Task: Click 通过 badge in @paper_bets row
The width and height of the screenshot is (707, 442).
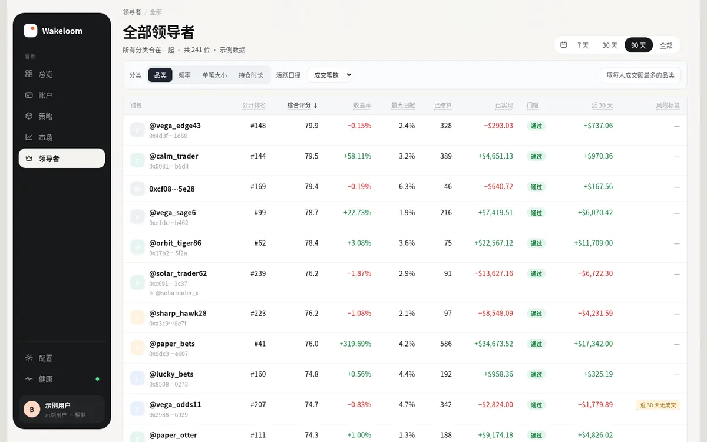Action: tap(536, 344)
